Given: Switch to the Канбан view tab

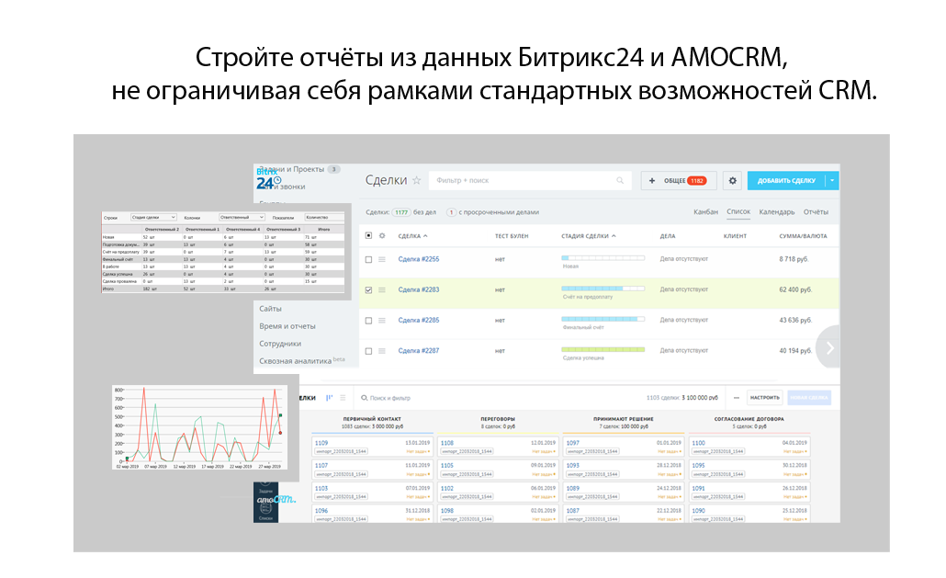Looking at the screenshot, I should (x=705, y=211).
